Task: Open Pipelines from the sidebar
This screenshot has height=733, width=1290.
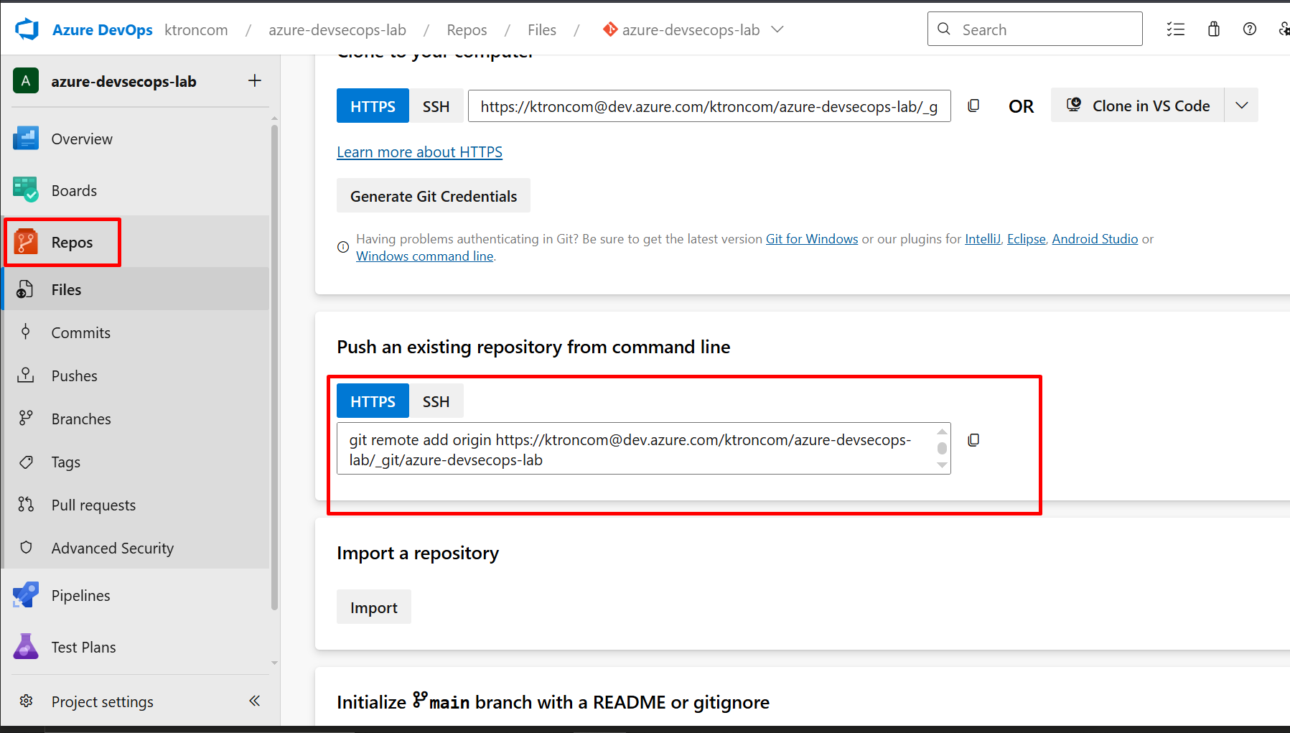Action: [80, 595]
